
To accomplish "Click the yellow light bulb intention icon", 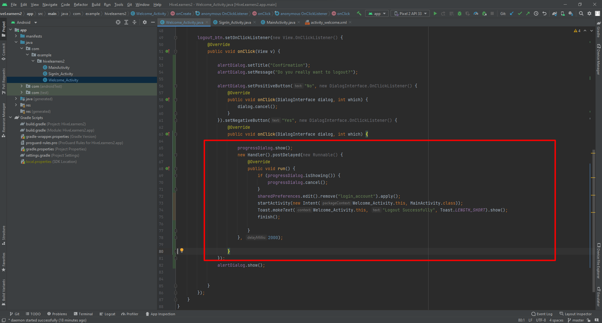I will pyautogui.click(x=182, y=251).
